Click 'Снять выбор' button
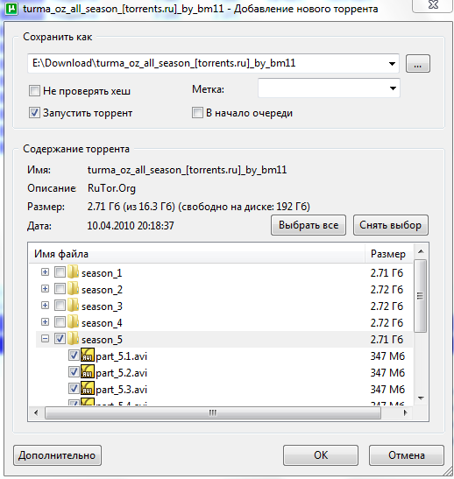 [391, 225]
